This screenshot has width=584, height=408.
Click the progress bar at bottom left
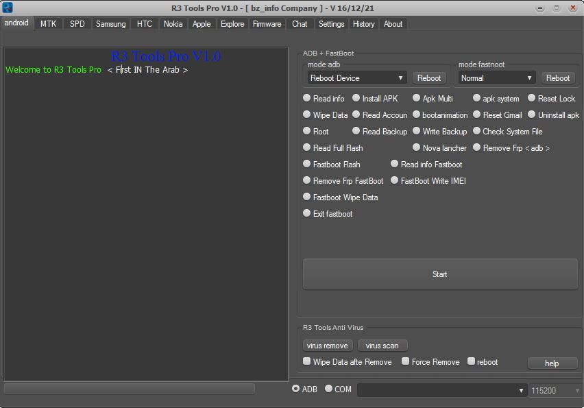click(129, 389)
